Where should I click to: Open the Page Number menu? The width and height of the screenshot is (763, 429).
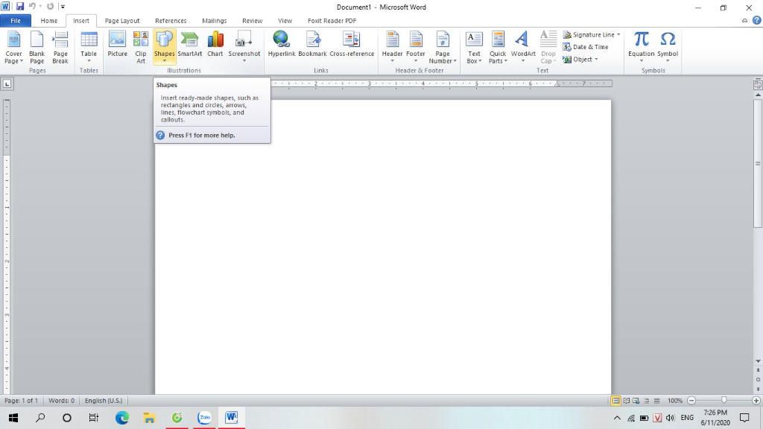click(x=443, y=47)
